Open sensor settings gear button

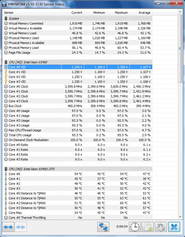click(161, 227)
